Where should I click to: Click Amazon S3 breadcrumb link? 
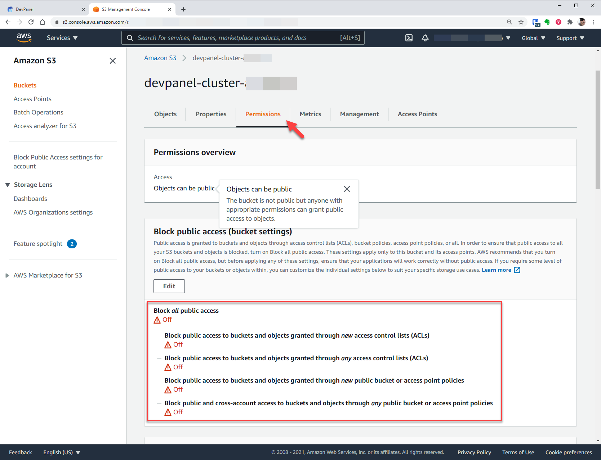(160, 58)
